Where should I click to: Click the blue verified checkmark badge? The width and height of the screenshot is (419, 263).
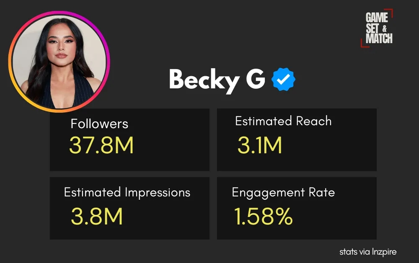(284, 80)
